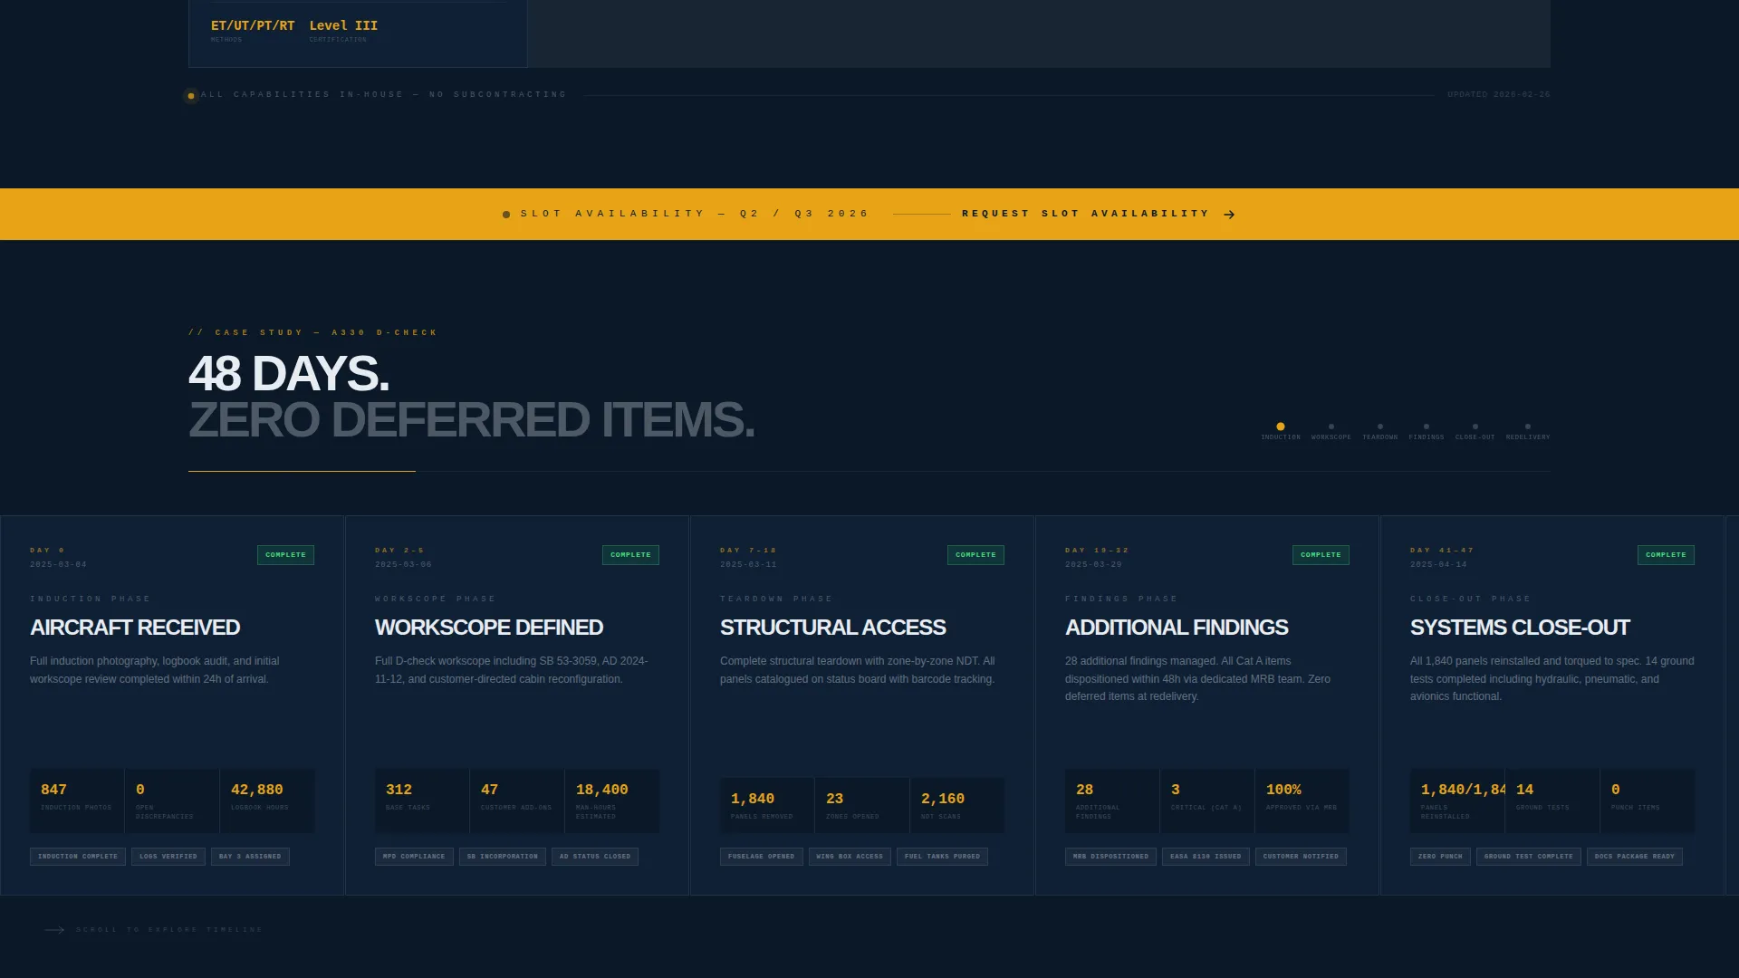Click the All Capabilities In-House notice

tap(383, 94)
